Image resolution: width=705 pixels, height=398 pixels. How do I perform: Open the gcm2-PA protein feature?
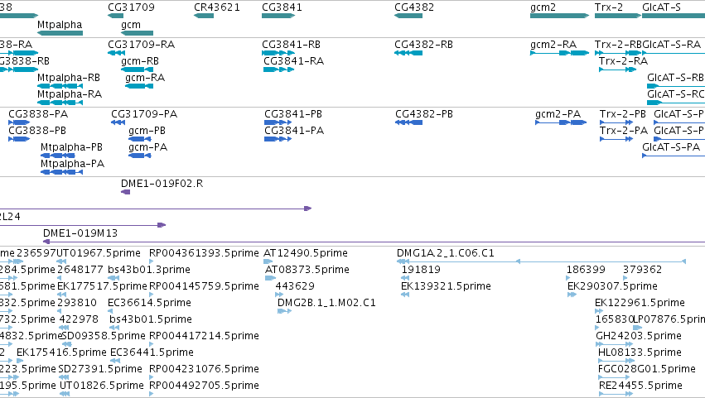pyautogui.click(x=561, y=122)
